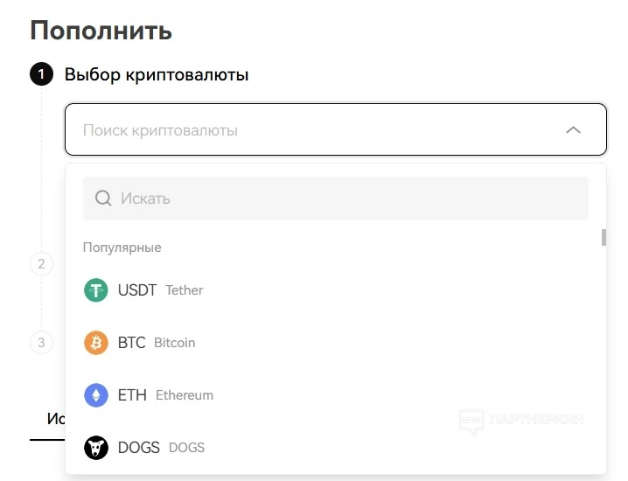Click the step 3 circle indicator
This screenshot has width=628, height=481.
click(x=41, y=341)
